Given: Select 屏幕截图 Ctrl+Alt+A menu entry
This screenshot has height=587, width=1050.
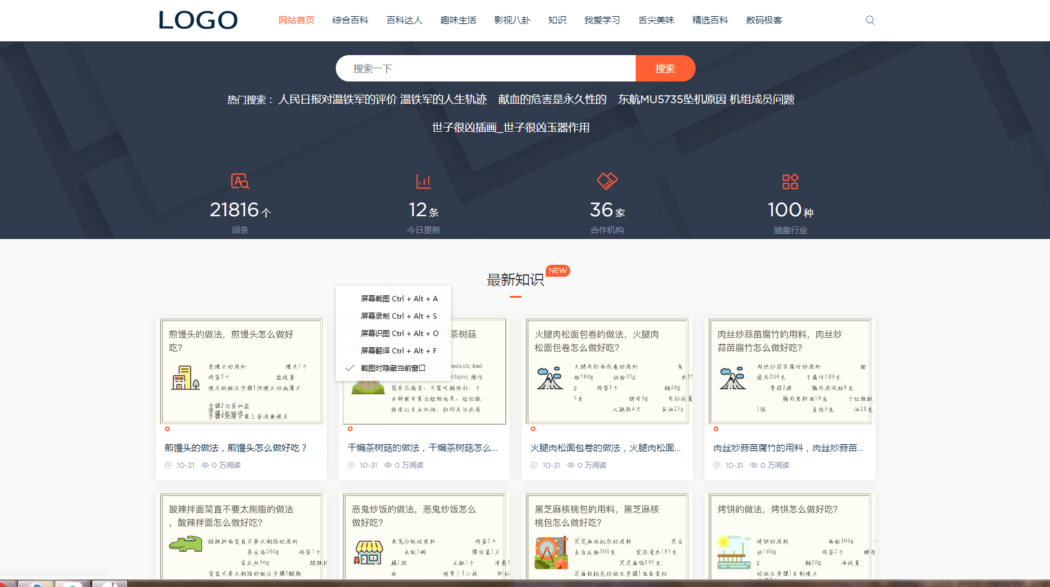Looking at the screenshot, I should [399, 299].
